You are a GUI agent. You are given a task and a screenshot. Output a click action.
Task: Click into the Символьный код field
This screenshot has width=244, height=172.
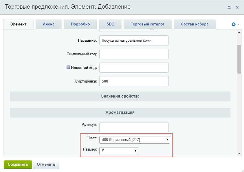point(134,54)
